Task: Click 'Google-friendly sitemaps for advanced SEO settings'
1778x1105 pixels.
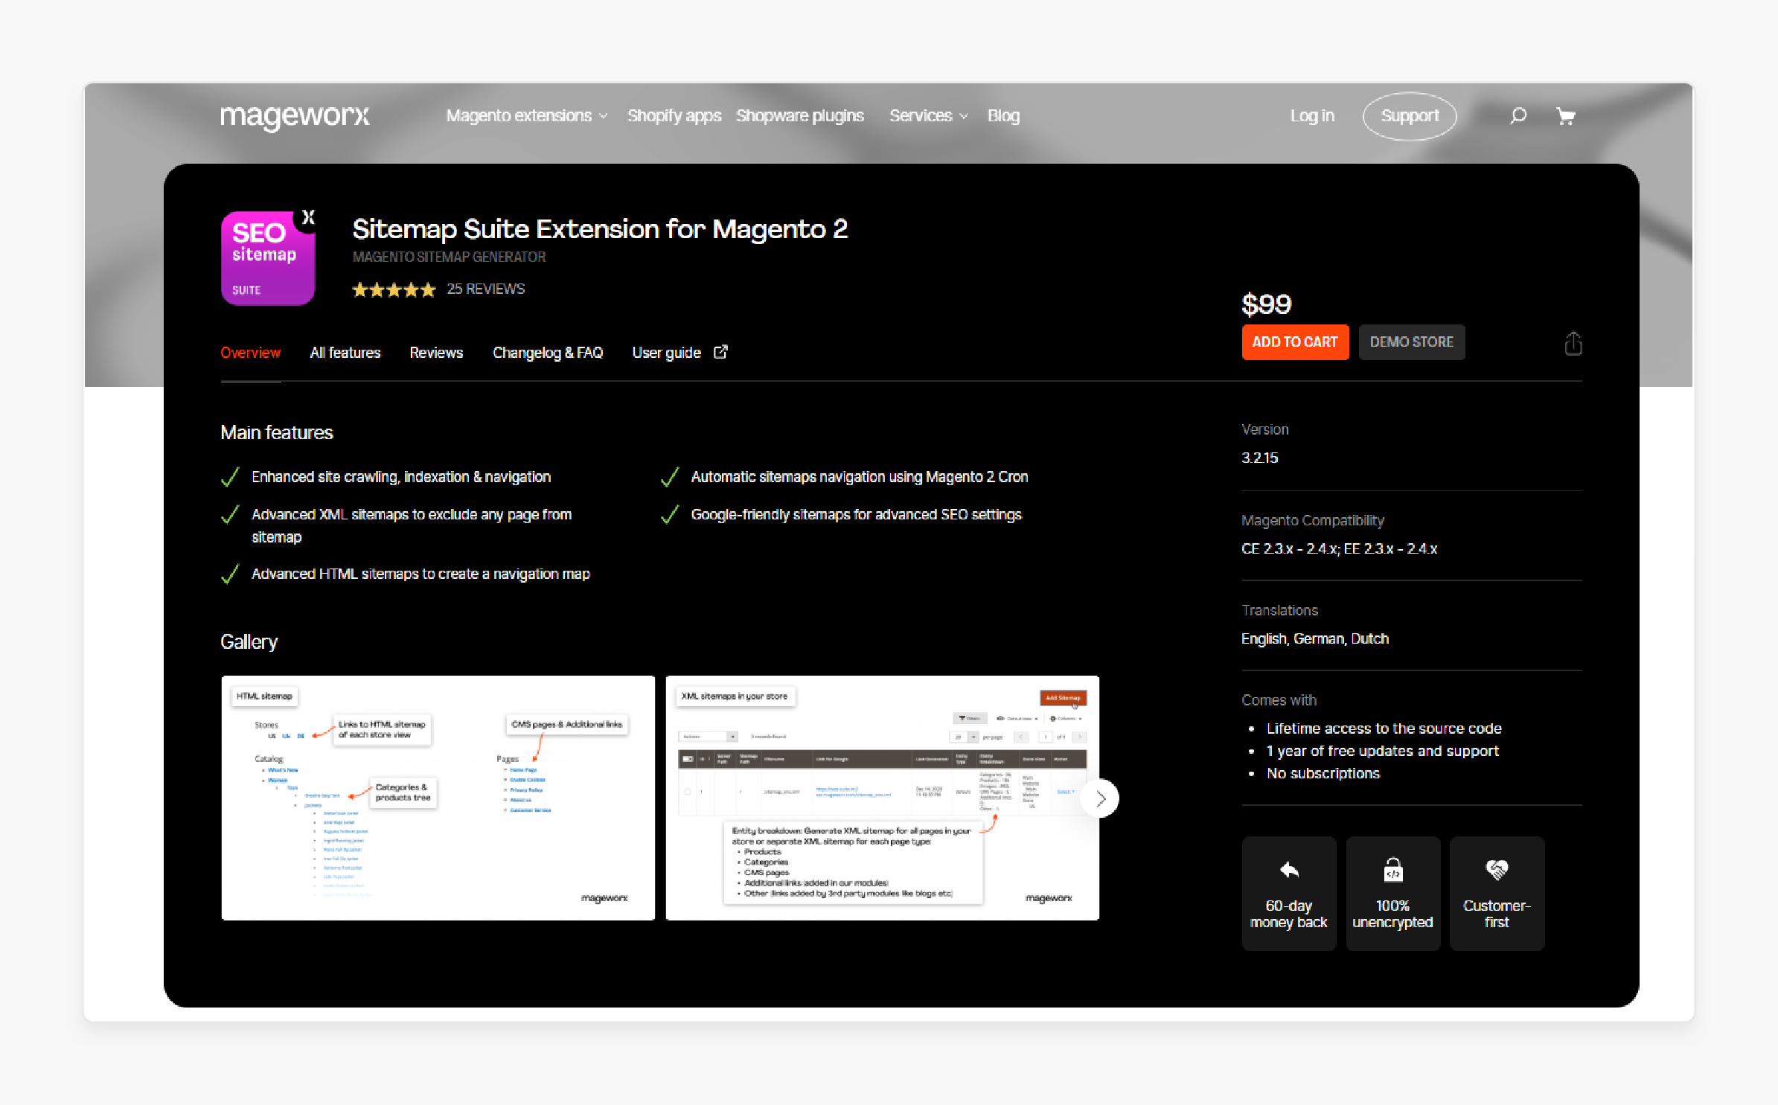Action: [x=857, y=515]
